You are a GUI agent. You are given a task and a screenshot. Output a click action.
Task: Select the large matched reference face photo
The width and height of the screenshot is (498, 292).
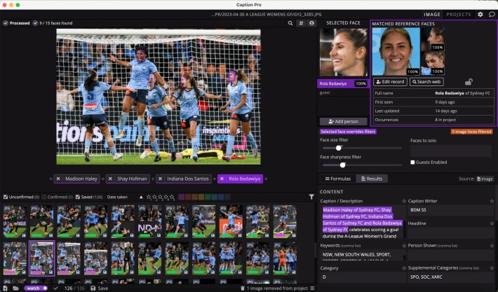click(396, 51)
